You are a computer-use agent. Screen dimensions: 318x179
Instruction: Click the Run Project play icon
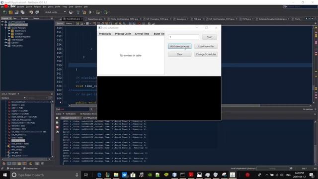pos(90,12)
